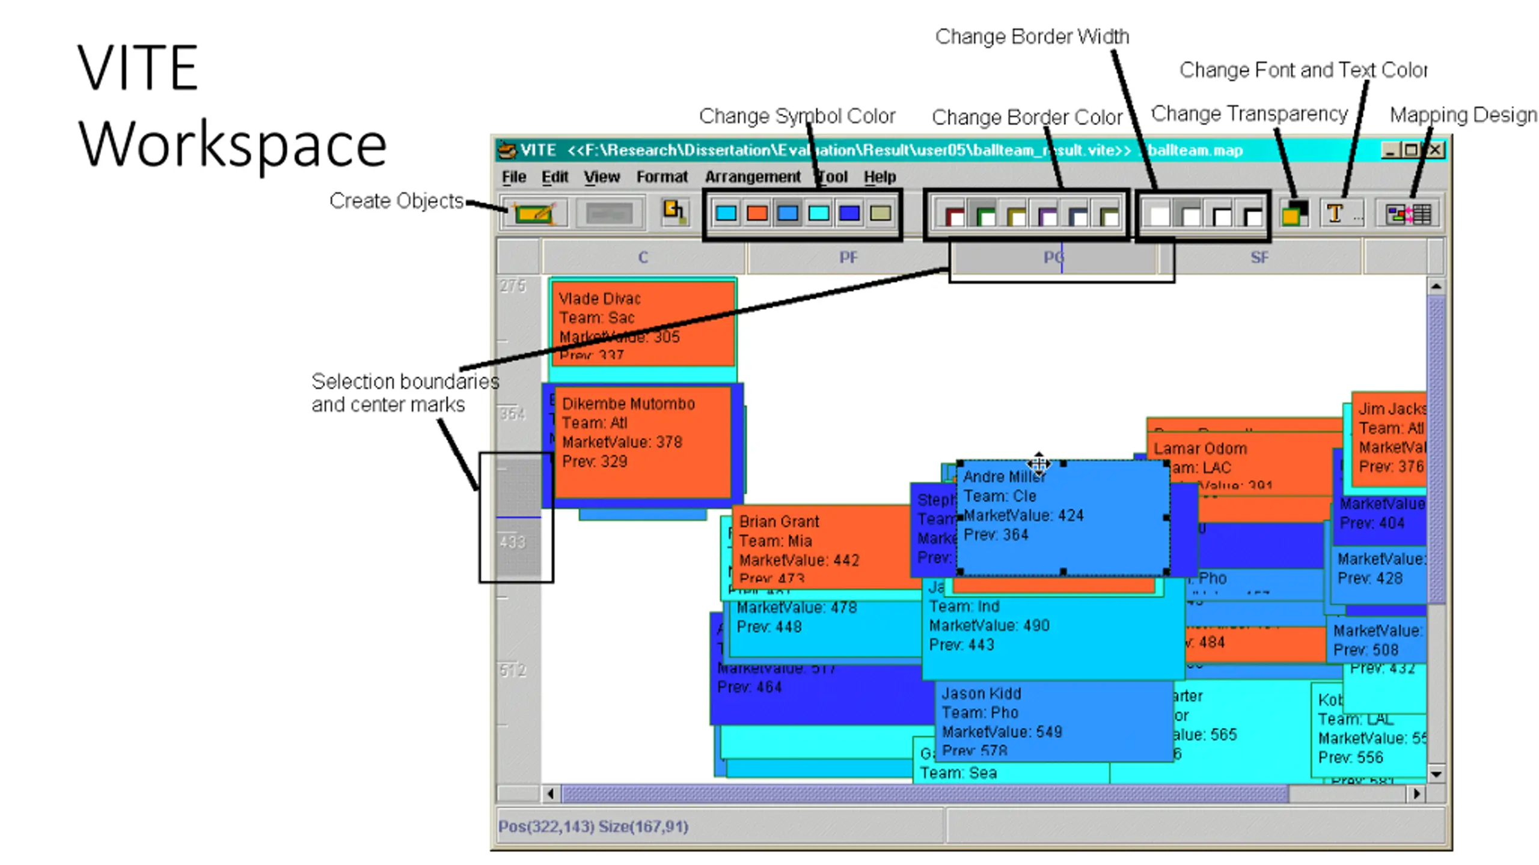Click the SF column header
Image resolution: width=1539 pixels, height=865 pixels.
click(1259, 257)
